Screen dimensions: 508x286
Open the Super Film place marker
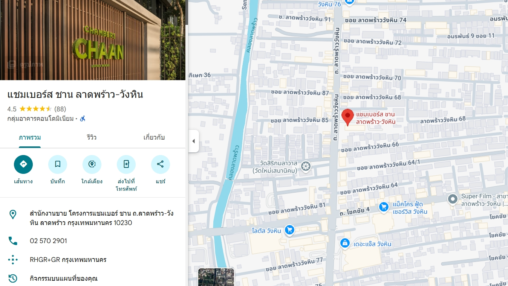click(453, 199)
